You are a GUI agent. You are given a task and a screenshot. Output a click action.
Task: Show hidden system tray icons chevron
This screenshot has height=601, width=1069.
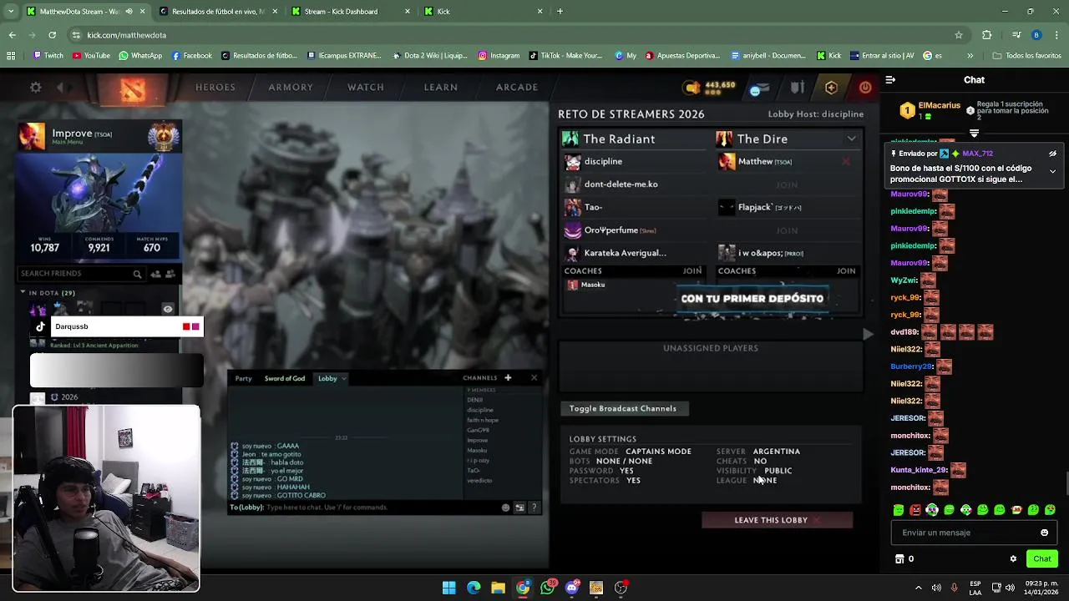click(918, 588)
